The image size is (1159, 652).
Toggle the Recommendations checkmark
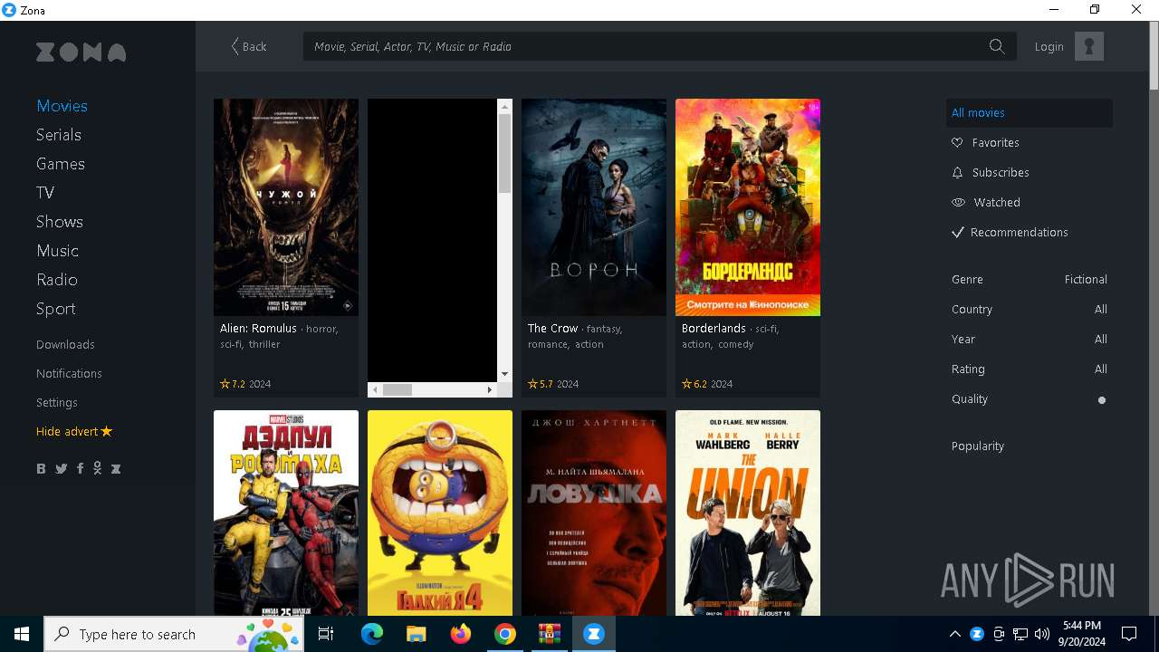(957, 232)
